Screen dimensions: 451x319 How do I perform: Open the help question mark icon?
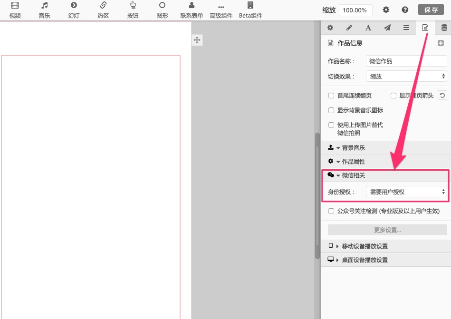pyautogui.click(x=405, y=10)
